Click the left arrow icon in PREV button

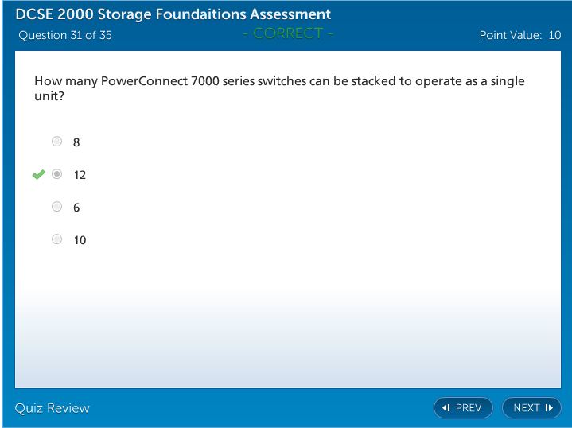[446, 408]
